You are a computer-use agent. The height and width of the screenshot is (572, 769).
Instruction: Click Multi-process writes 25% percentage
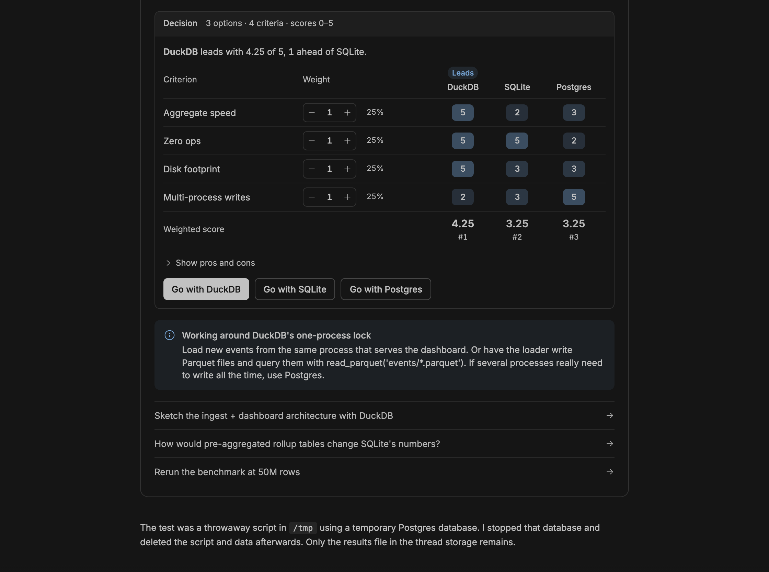[375, 197]
